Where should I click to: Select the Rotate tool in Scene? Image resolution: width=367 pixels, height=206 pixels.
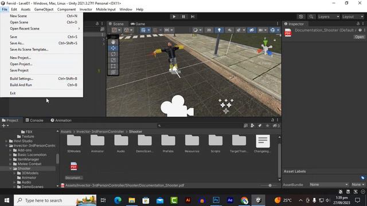coord(113,54)
